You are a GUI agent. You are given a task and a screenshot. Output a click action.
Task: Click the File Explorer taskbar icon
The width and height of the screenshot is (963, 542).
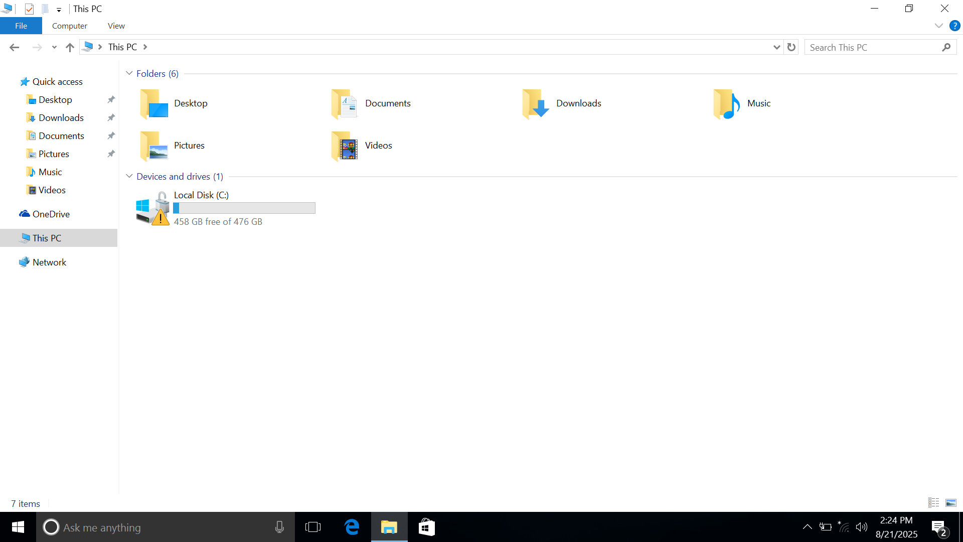389,527
